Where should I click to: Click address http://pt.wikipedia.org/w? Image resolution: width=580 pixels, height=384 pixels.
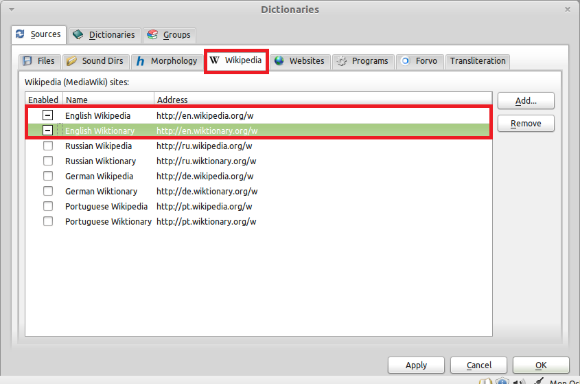pyautogui.click(x=204, y=207)
